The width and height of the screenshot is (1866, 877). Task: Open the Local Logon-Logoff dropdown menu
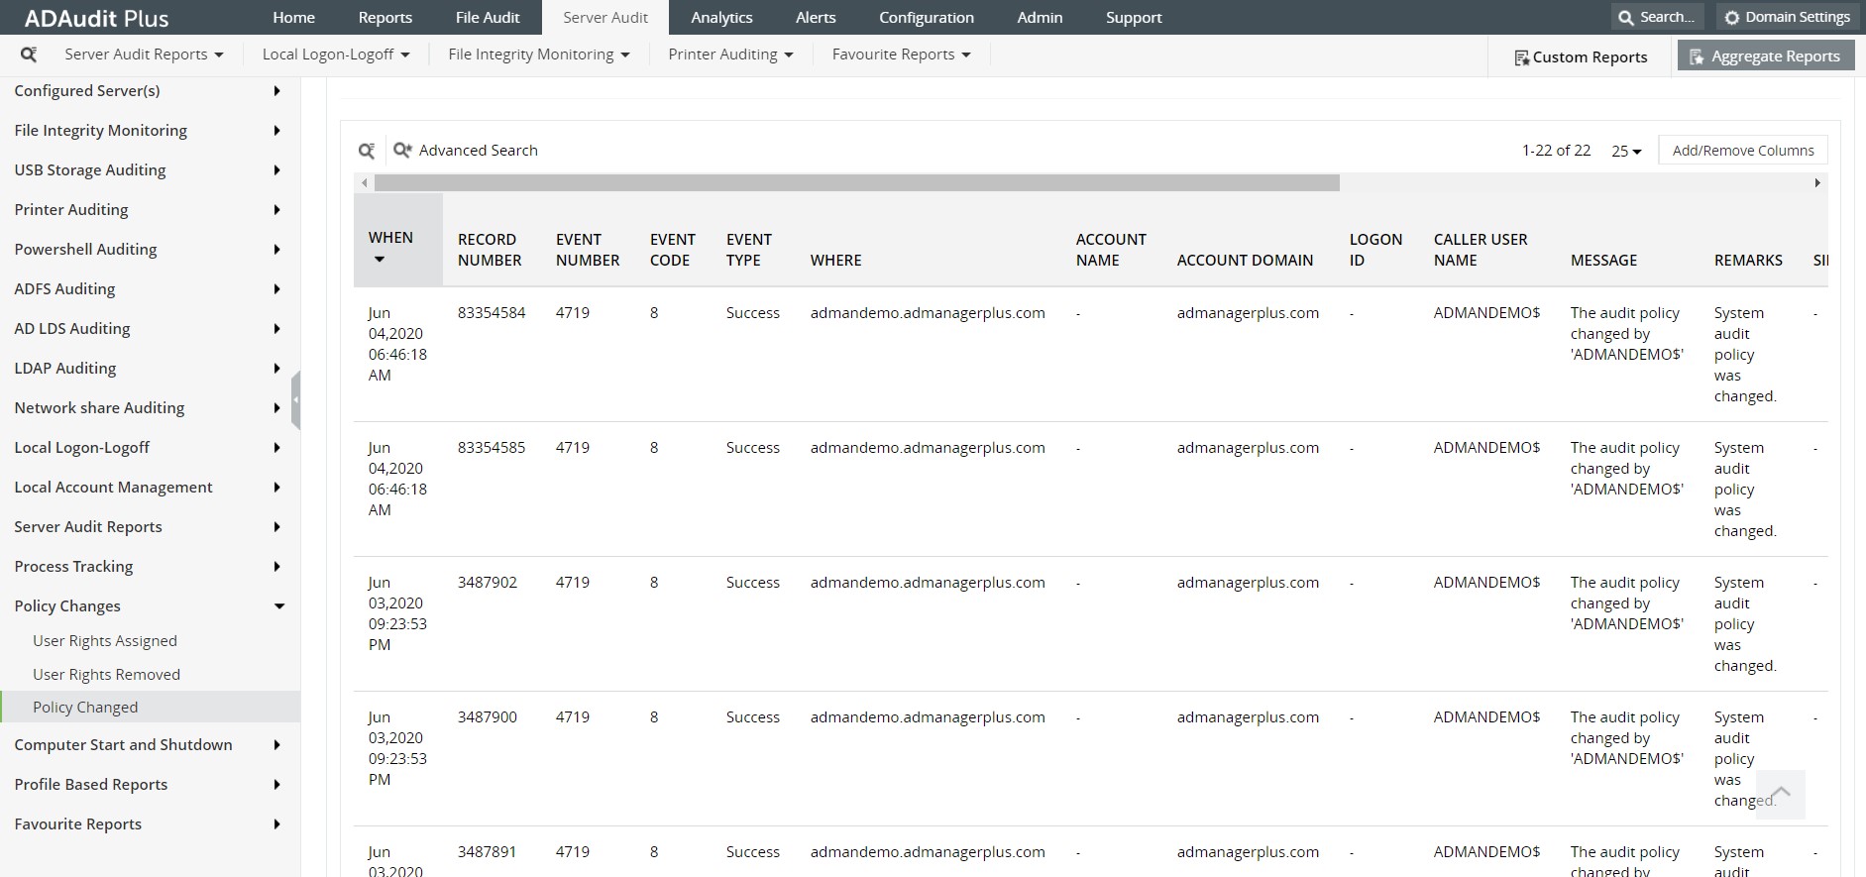[336, 55]
